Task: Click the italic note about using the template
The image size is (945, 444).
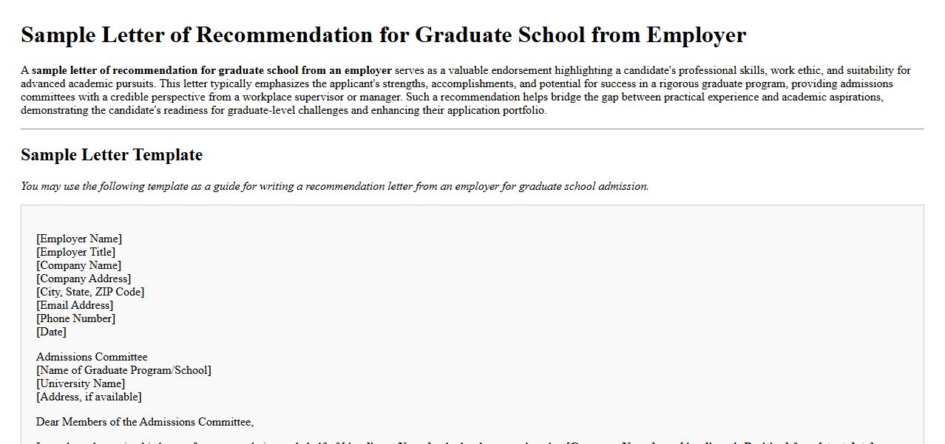Action: 334,186
